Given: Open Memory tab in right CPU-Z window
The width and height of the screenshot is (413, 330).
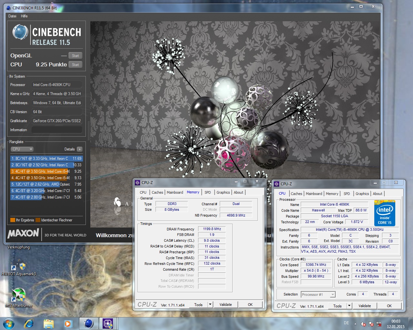Looking at the screenshot, I should tap(332, 194).
